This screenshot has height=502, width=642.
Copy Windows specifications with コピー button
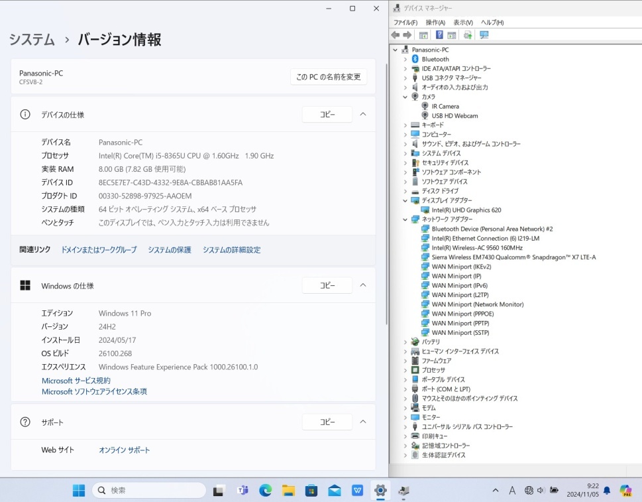(x=327, y=285)
